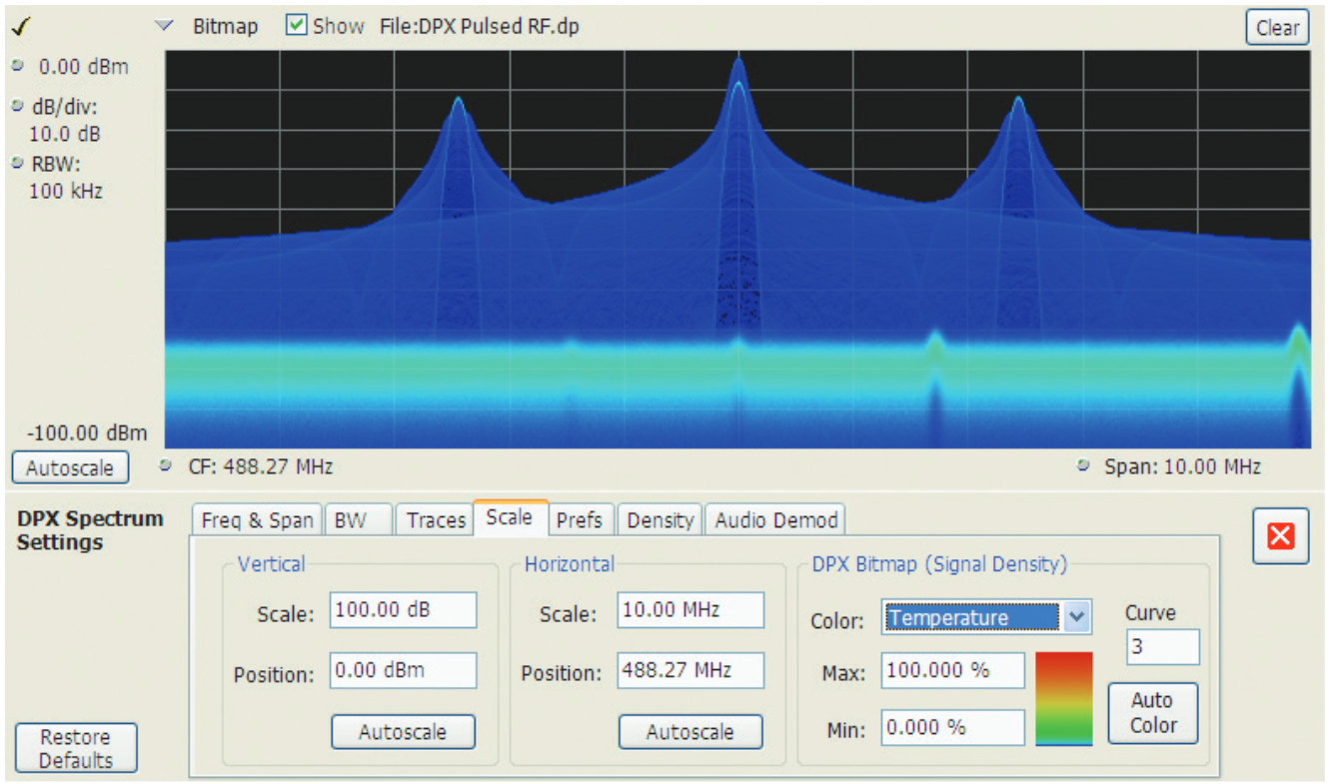Open the center frequency setting beside CF
Viewport: 1332px width, 784px height.
tap(166, 466)
